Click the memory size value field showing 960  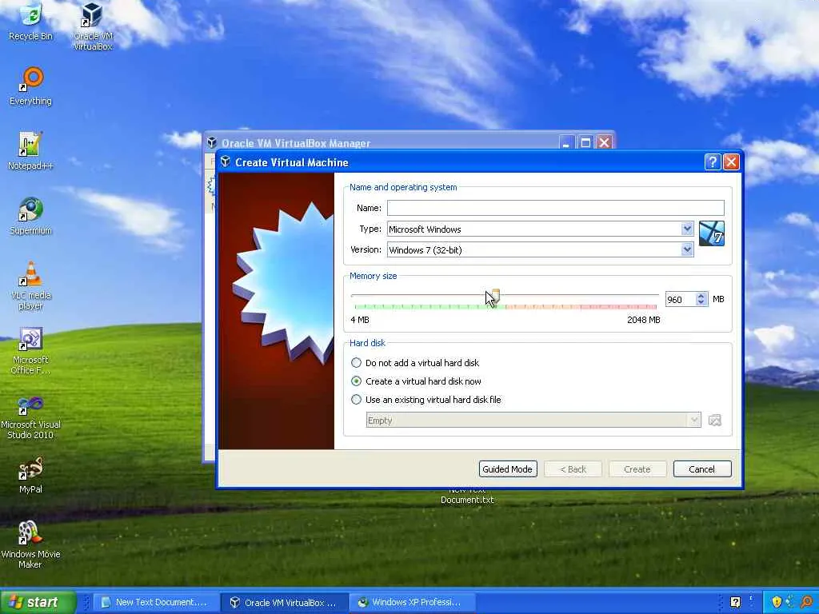tap(681, 299)
